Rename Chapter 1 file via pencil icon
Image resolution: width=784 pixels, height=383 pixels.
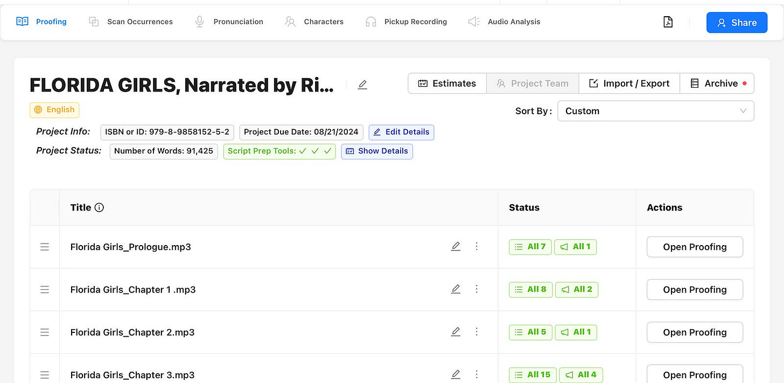pyautogui.click(x=456, y=289)
